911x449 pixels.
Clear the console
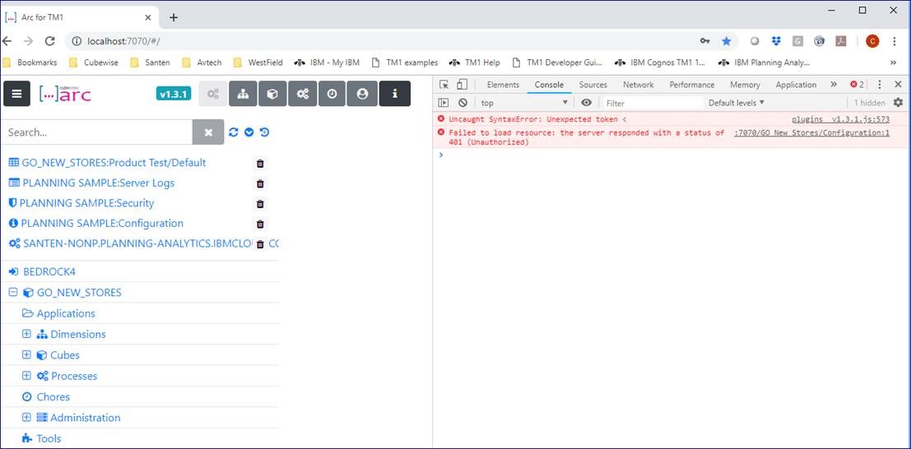point(462,103)
